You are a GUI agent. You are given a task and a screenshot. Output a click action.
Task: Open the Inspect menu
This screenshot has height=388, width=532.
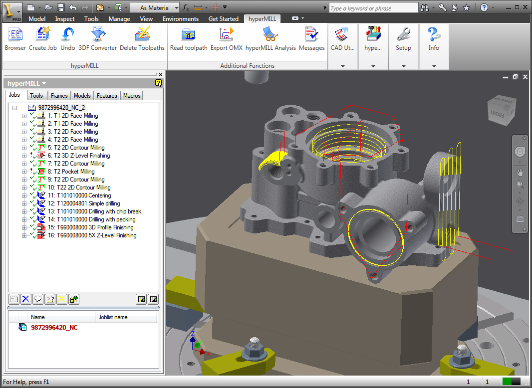click(x=65, y=18)
